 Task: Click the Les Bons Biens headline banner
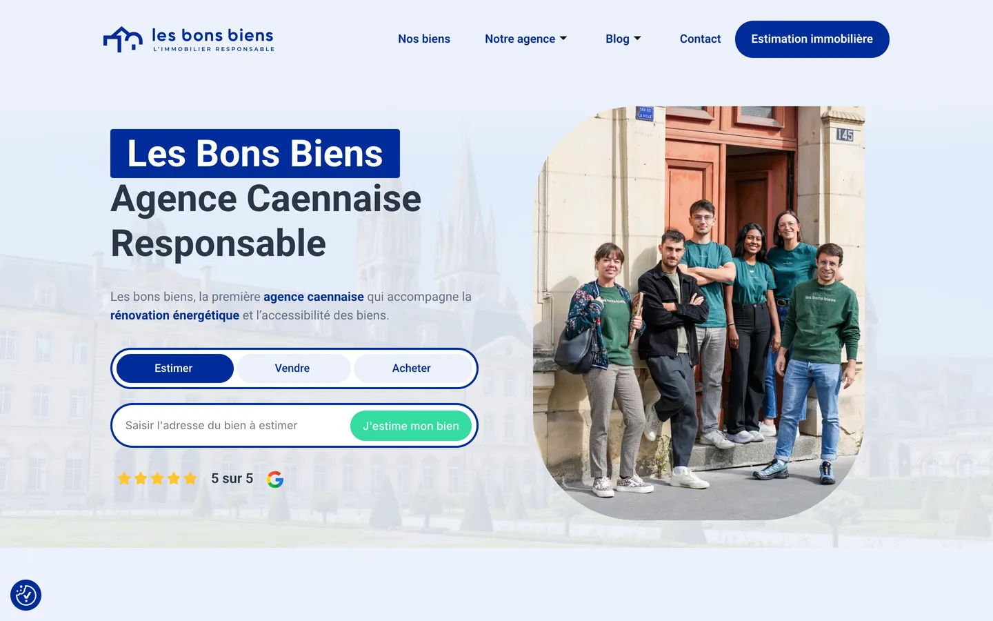pyautogui.click(x=255, y=153)
